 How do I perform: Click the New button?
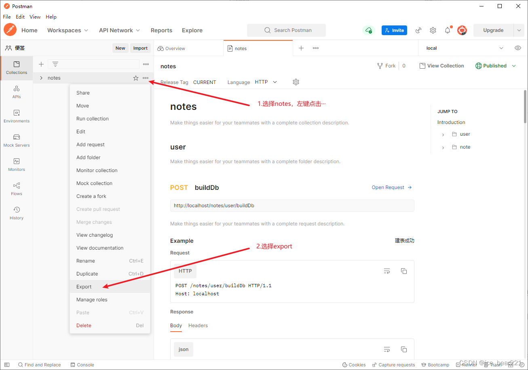coord(120,48)
